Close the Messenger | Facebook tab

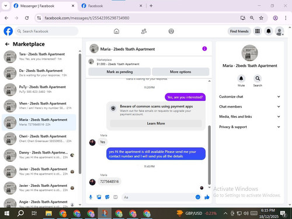point(73,6)
